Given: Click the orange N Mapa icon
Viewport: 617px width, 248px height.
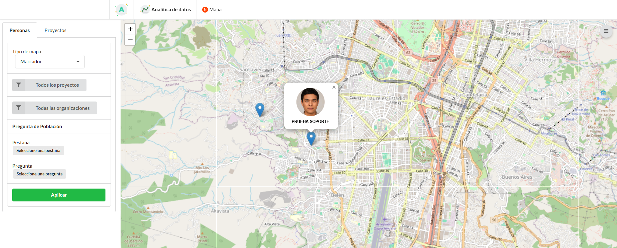Looking at the screenshot, I should [205, 10].
